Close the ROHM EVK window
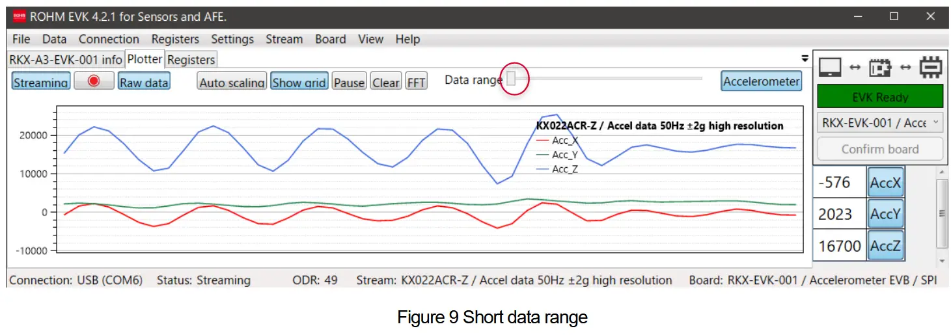Viewport: 951px width, 335px height. coord(930,17)
